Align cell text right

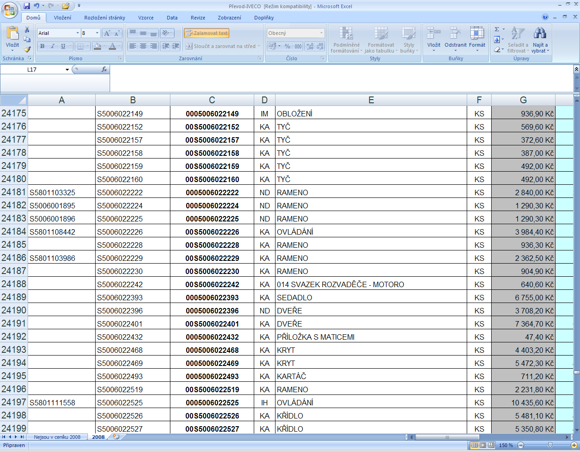pos(153,46)
